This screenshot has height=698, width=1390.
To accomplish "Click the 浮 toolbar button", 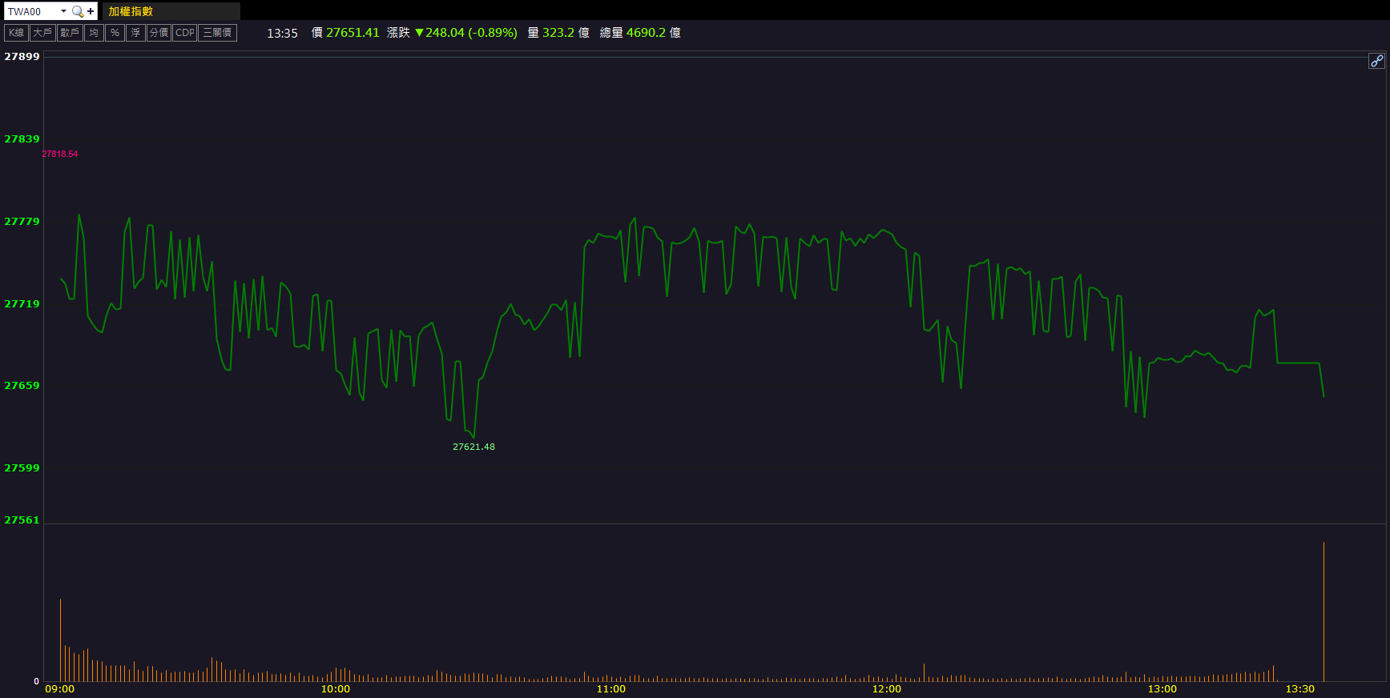I will (x=135, y=33).
